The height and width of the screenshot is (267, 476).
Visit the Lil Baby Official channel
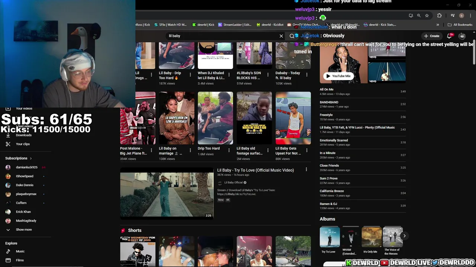[233, 182]
